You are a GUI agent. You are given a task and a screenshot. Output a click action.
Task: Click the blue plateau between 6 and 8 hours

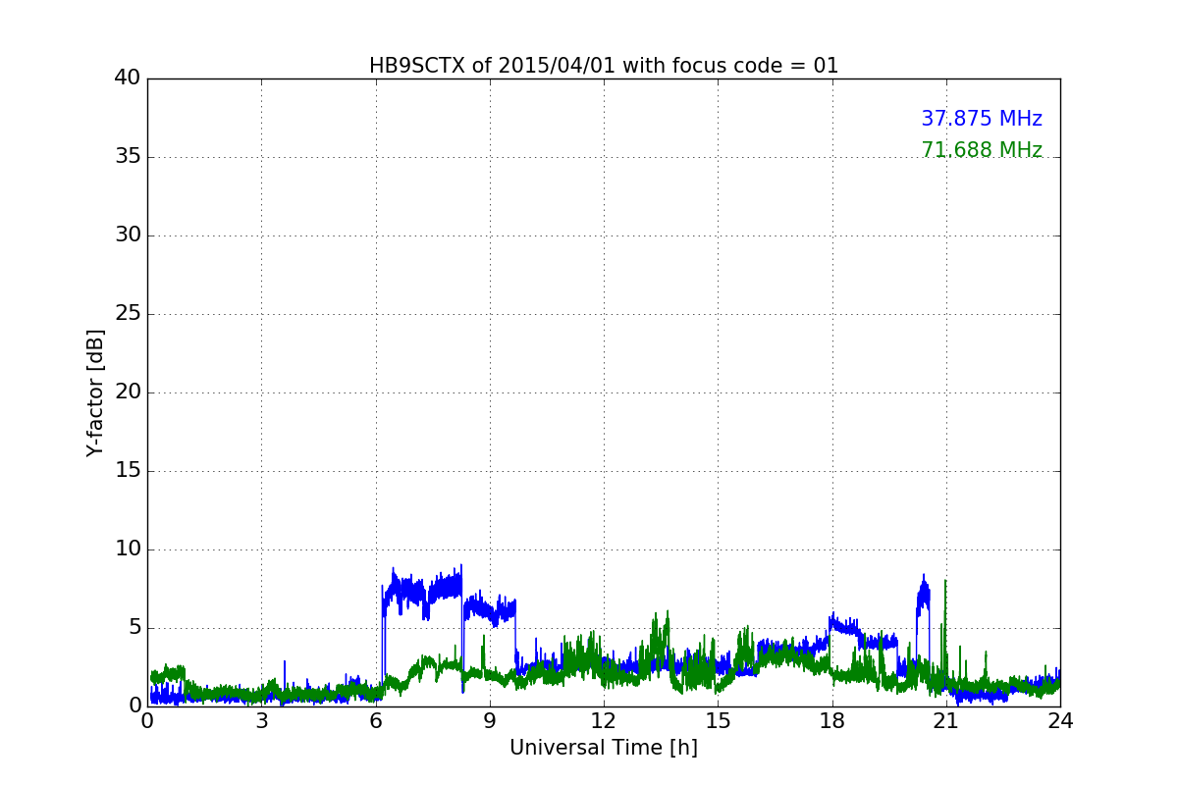[x=422, y=591]
